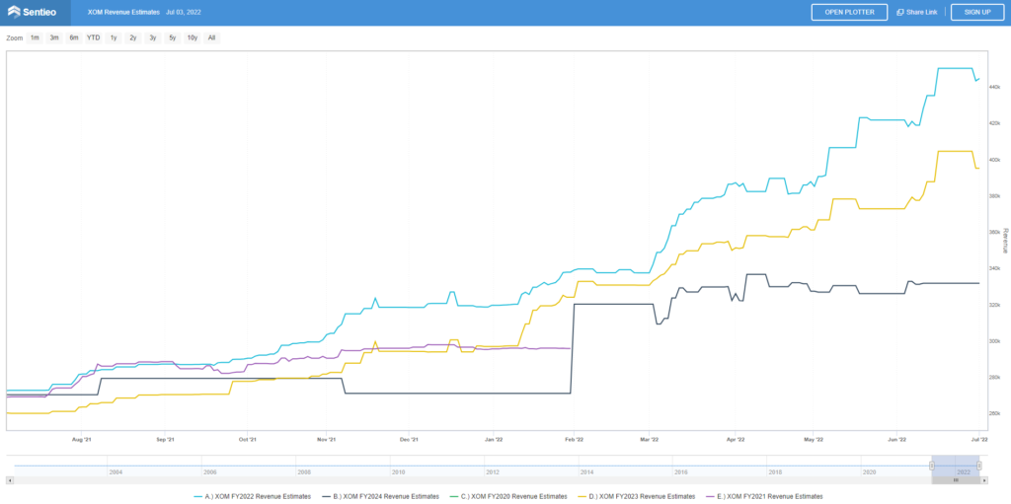Switch chart zoom to 10y

193,38
